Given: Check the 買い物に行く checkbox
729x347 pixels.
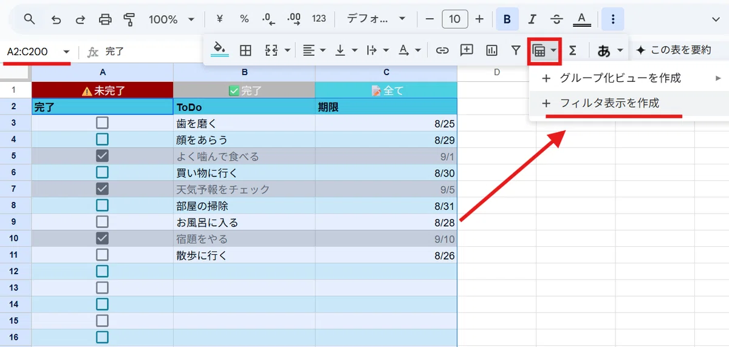Looking at the screenshot, I should coord(102,172).
